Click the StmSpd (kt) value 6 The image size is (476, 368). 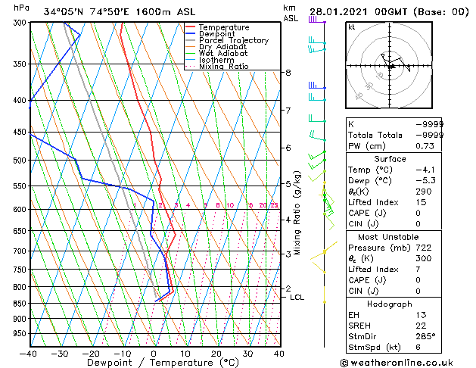418,347
